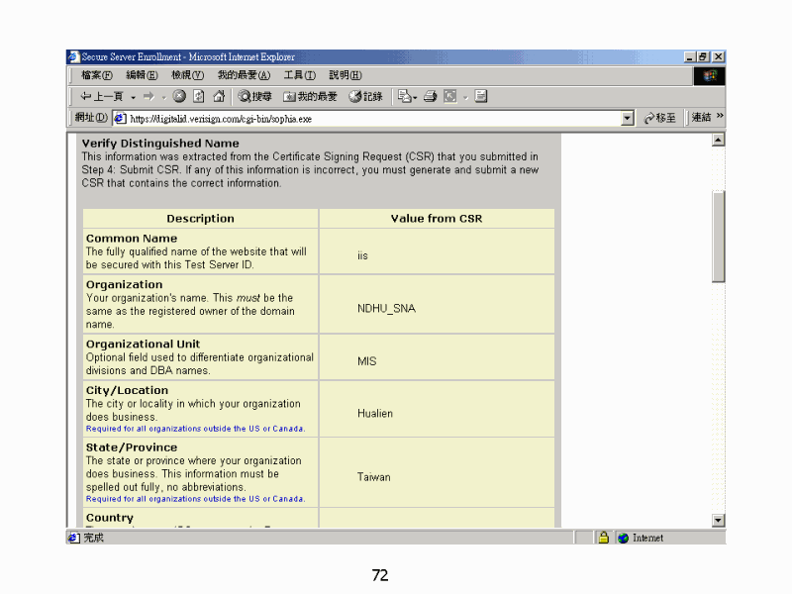Screen dimensions: 792x594
Task: Click the Stop loading icon
Action: click(x=179, y=96)
